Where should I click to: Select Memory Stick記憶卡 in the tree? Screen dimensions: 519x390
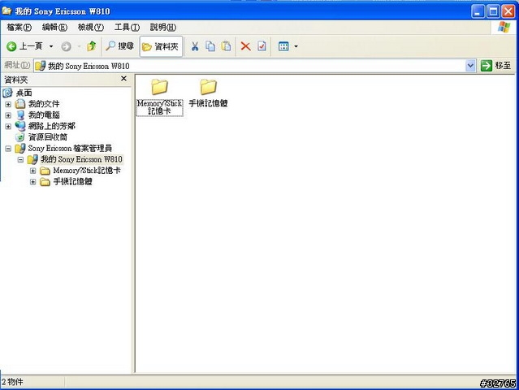[87, 171]
